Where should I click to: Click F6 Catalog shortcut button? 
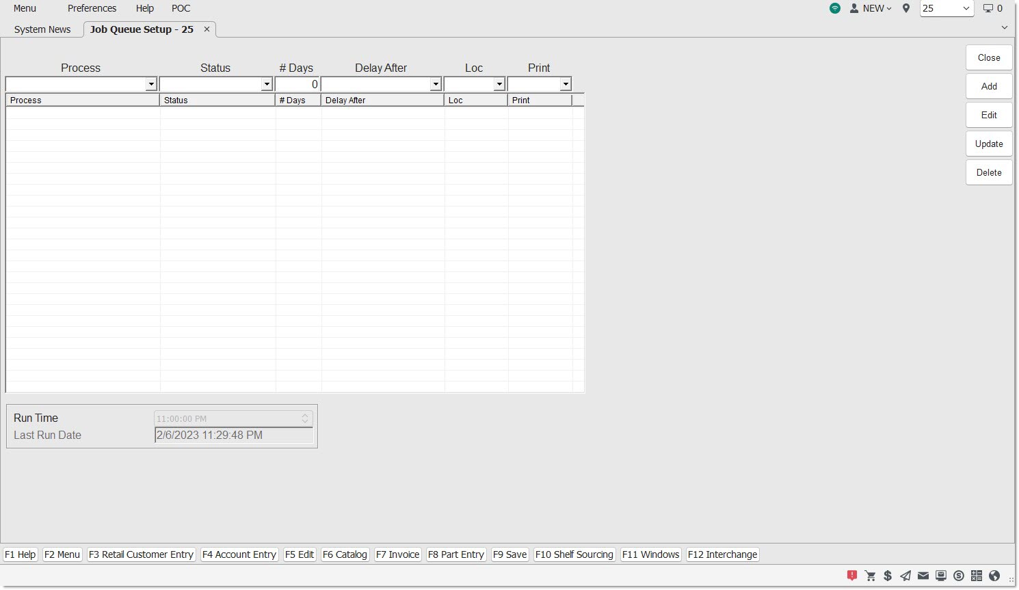point(345,554)
